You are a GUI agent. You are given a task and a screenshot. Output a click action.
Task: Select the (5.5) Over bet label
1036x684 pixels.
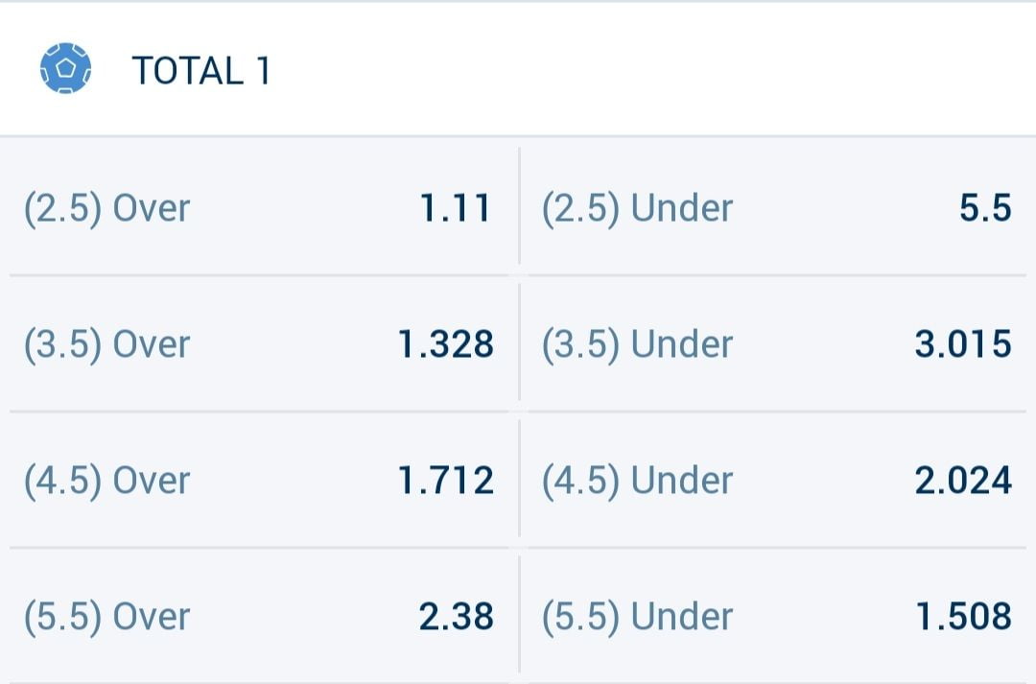click(107, 617)
